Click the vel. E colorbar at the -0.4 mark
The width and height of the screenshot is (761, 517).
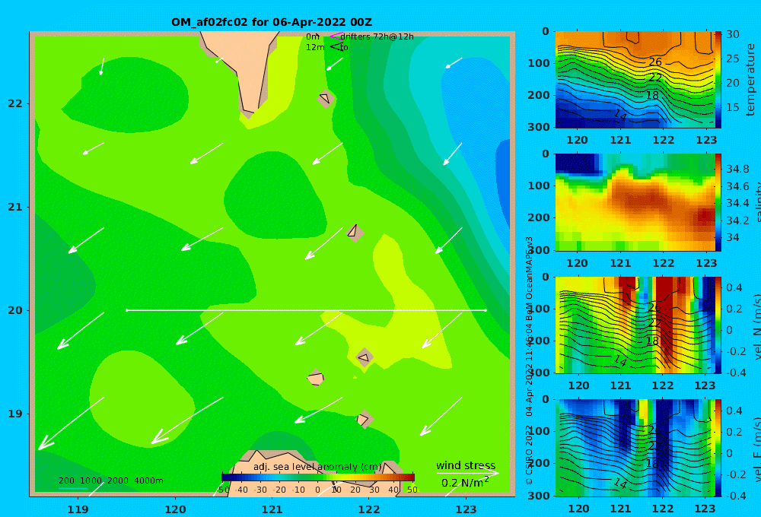[718, 494]
